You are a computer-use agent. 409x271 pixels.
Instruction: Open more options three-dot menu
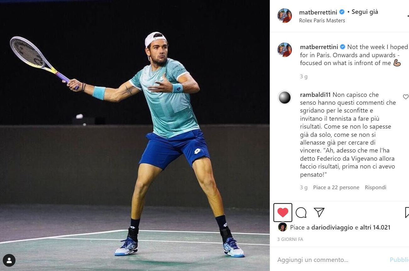click(x=408, y=16)
